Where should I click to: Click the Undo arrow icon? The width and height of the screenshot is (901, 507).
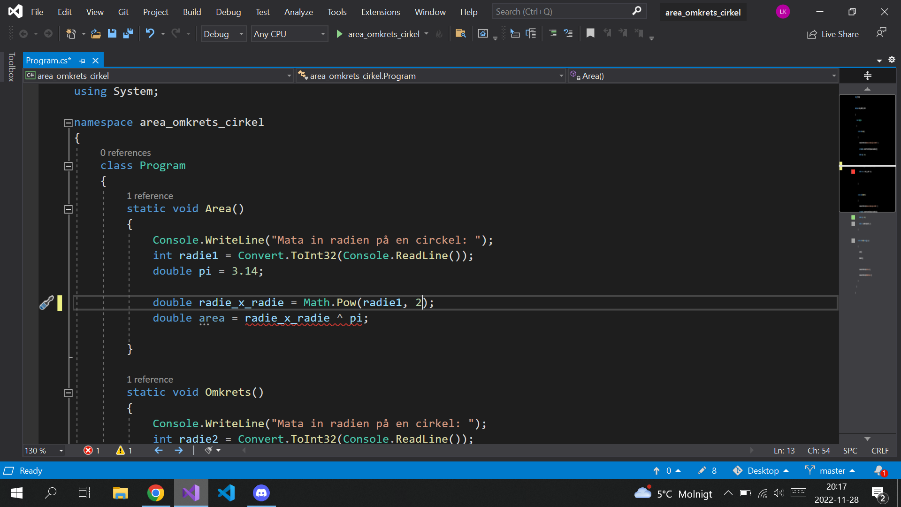coord(150,33)
